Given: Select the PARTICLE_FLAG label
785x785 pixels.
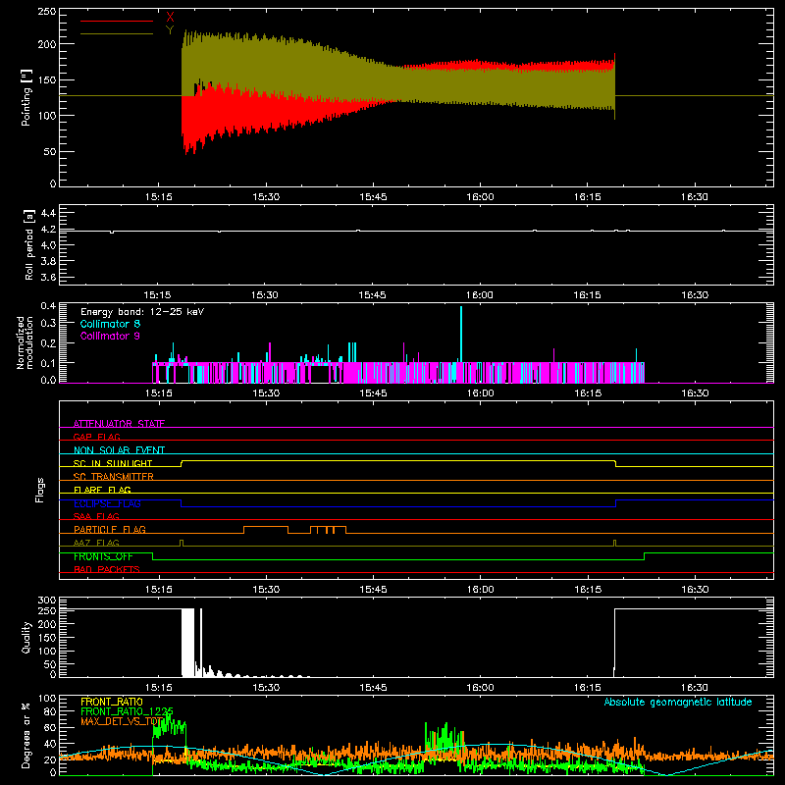Looking at the screenshot, I should (x=110, y=530).
